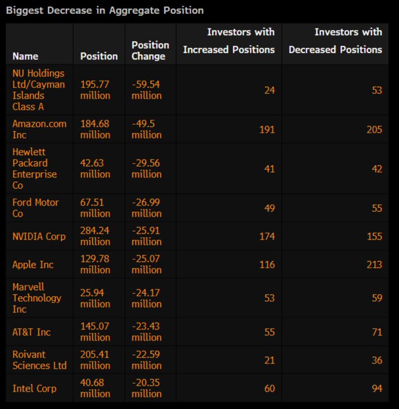This screenshot has width=399, height=409.
Task: Click decreased-positions value 59 for Marvell
Action: [377, 298]
